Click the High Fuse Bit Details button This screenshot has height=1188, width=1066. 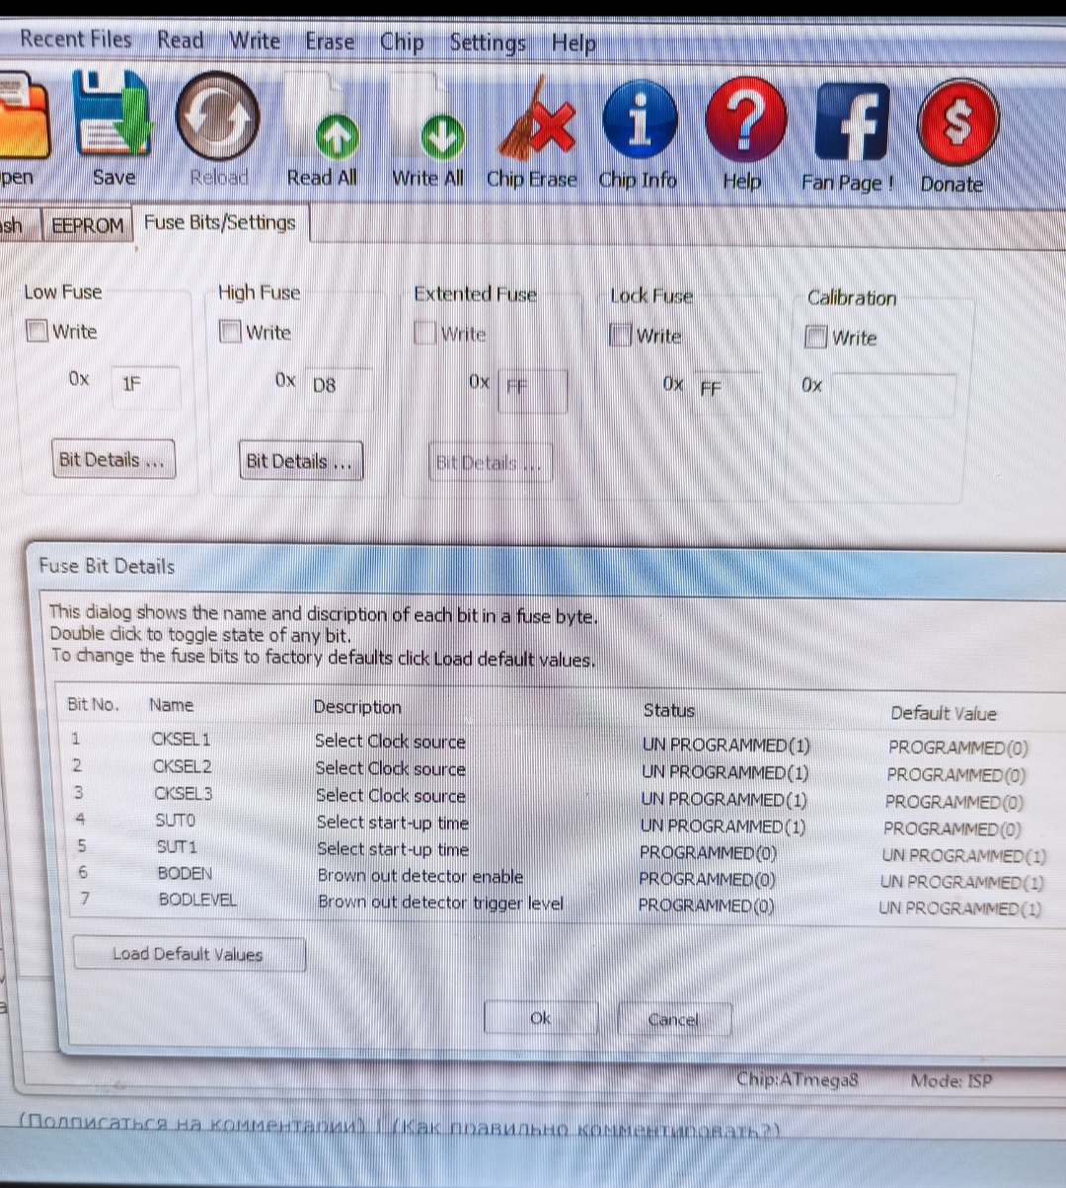(x=300, y=461)
